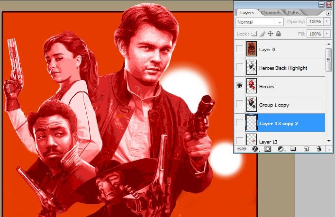The image size is (335, 217).
Task: Select the Layer 13 name
Action: [268, 142]
